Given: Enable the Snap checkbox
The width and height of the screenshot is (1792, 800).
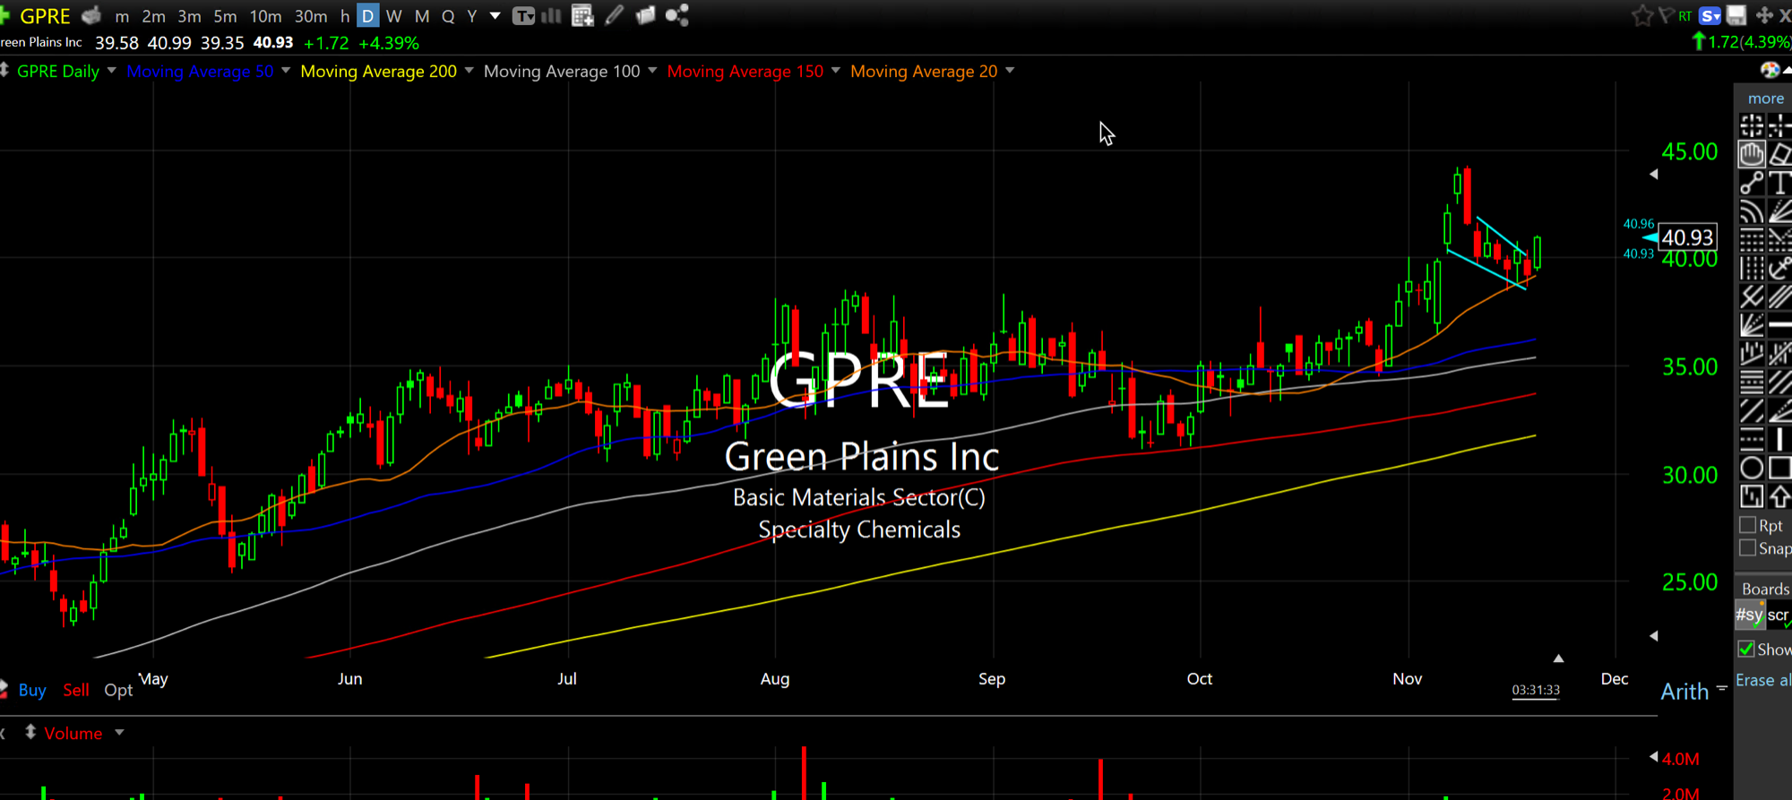Looking at the screenshot, I should click(1747, 547).
